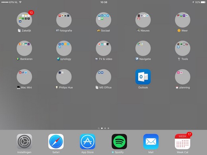The width and height of the screenshot is (207, 155).
Task: Tap the Wi-Fi icon in status bar
Action: tap(20, 2)
